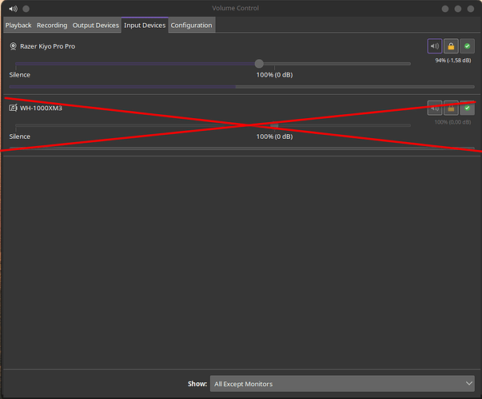482x399 pixels.
Task: Click the Show: label
Action: click(197, 384)
